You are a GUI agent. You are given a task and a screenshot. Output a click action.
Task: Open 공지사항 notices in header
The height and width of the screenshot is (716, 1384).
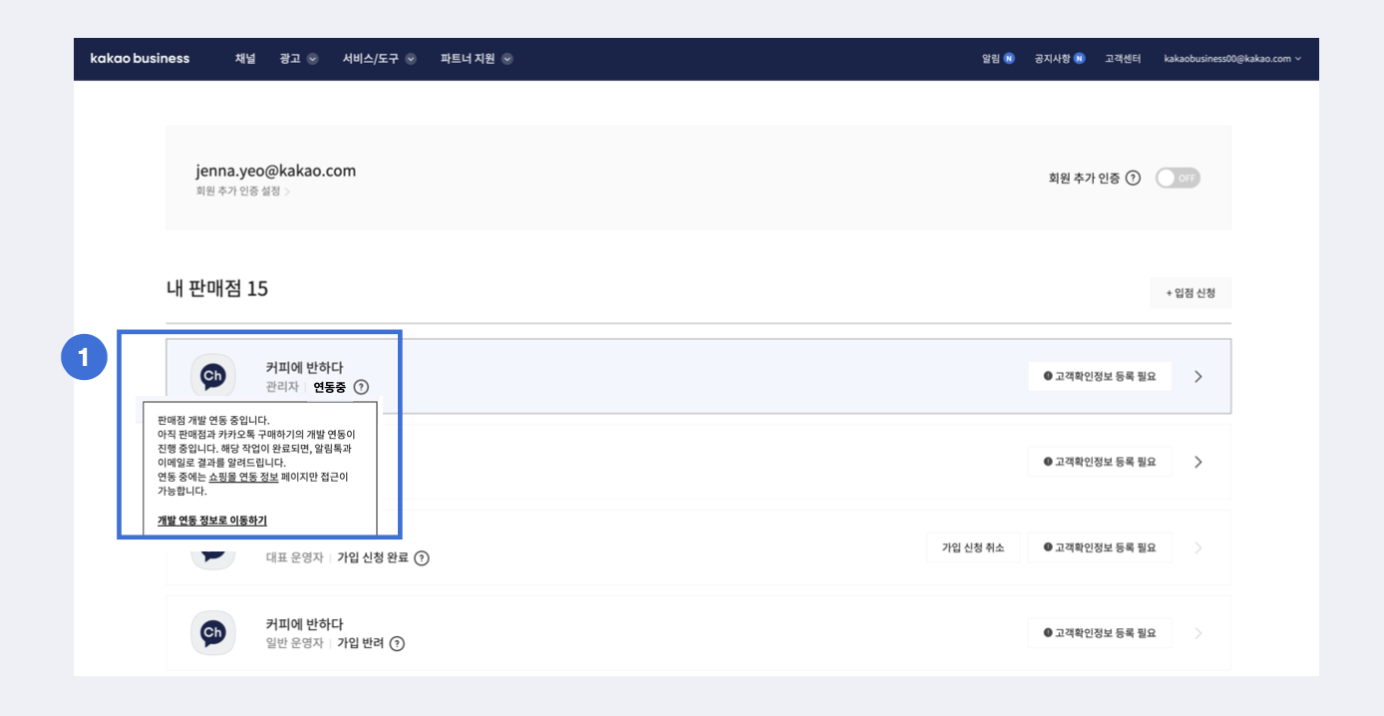click(1060, 59)
